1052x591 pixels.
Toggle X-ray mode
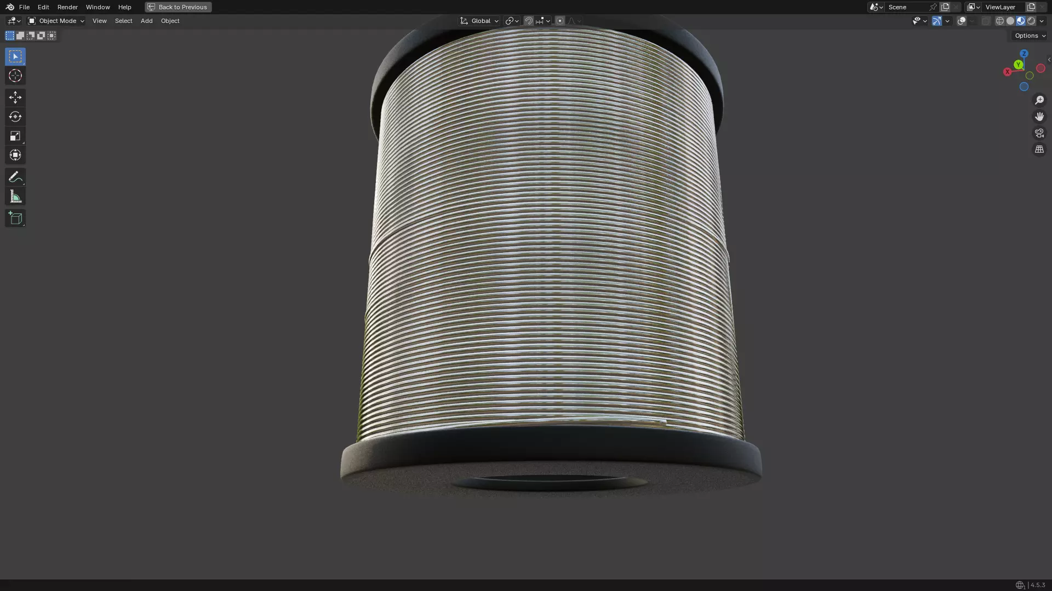986,21
